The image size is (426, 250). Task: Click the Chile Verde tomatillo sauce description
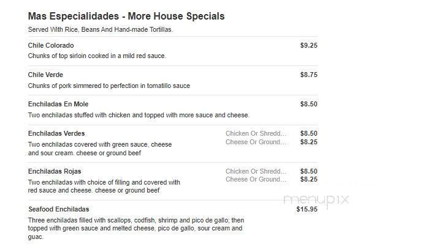pos(108,86)
